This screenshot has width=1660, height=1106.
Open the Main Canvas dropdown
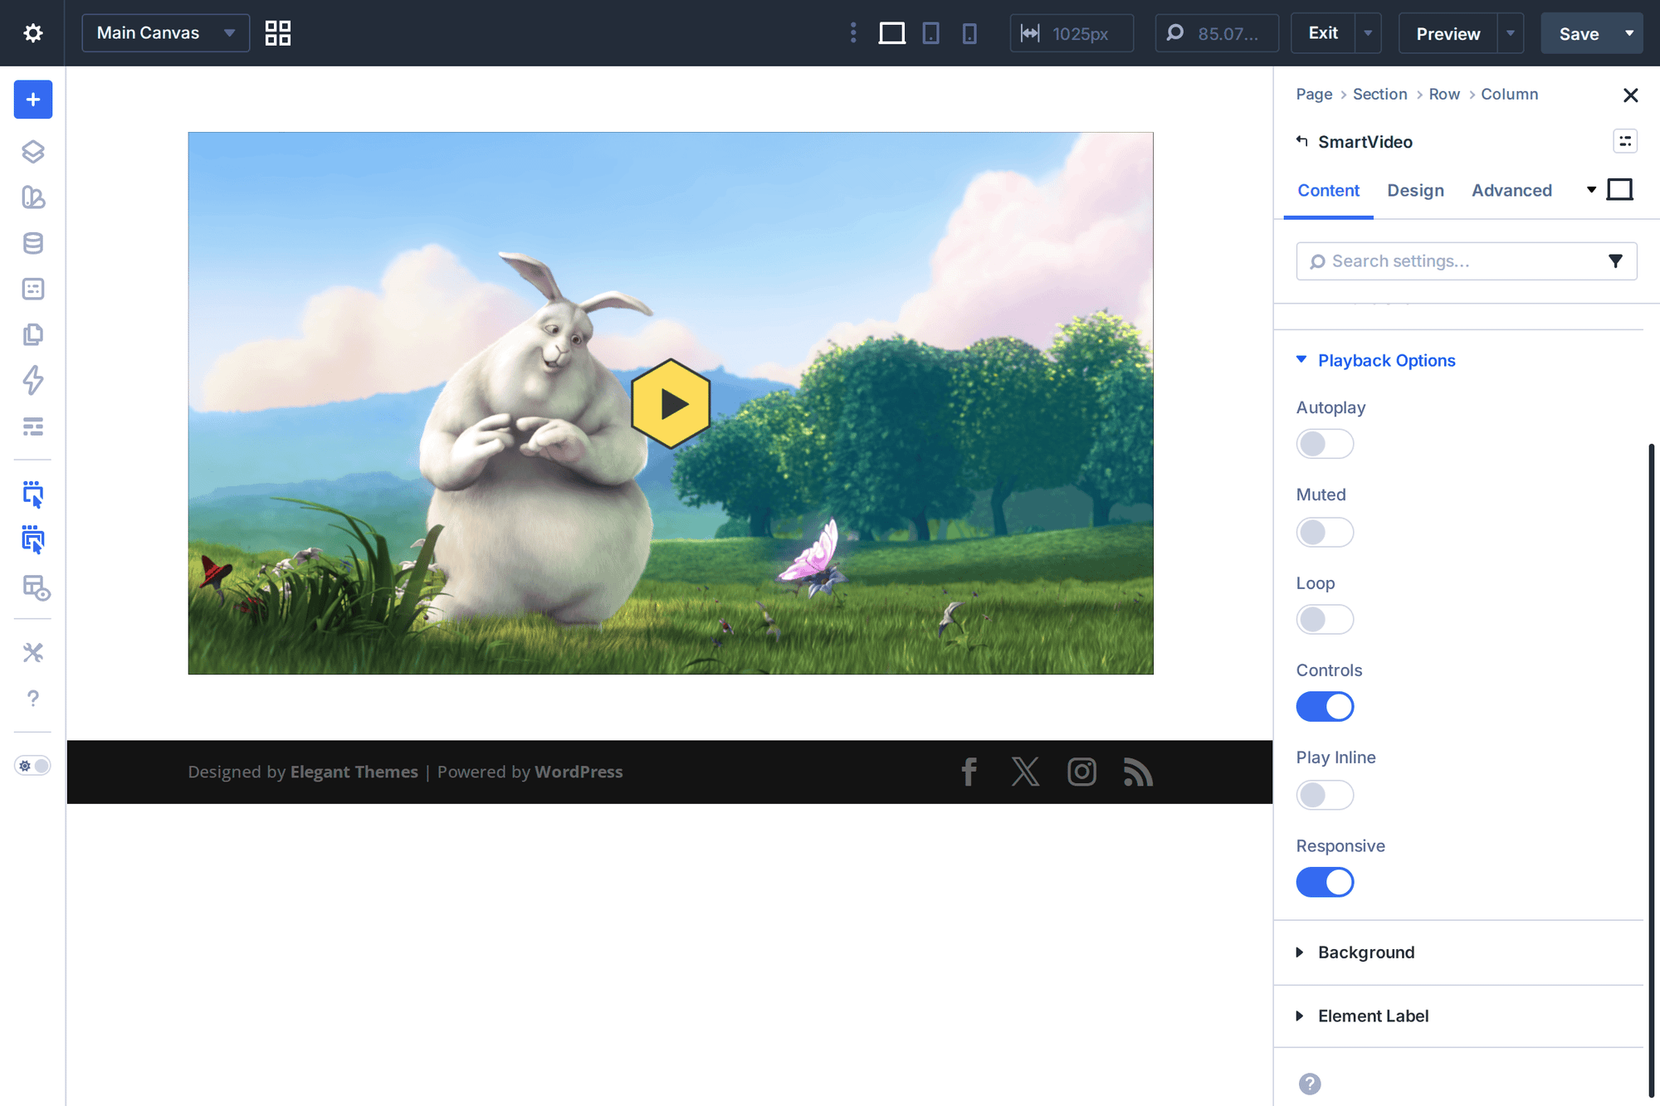165,33
